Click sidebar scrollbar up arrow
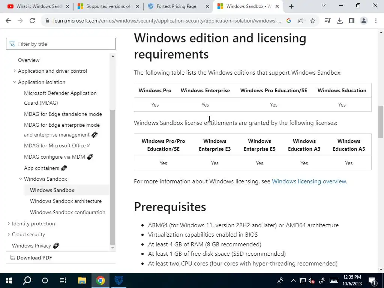Image resolution: width=384 pixels, height=288 pixels. click(112, 56)
